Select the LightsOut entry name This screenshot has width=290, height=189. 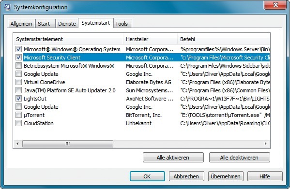[x=35, y=99]
